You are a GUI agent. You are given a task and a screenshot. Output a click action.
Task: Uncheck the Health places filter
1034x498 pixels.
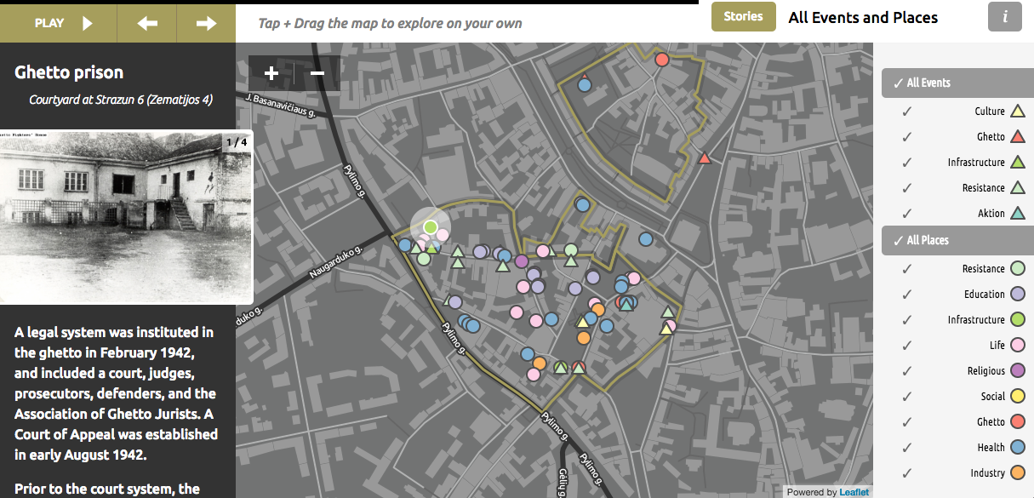point(907,448)
